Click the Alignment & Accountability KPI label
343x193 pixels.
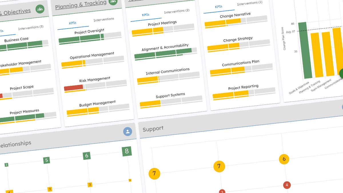[x=165, y=47]
